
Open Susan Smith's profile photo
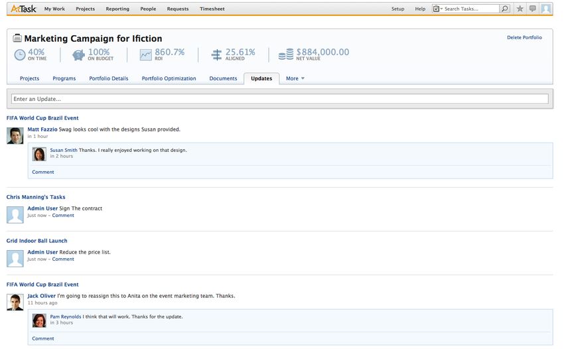point(39,154)
